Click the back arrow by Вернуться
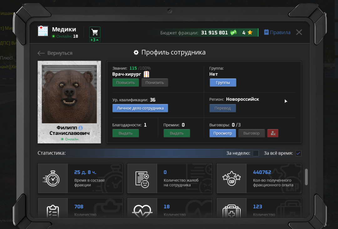Viewport: 338px width, 229px height. click(x=41, y=53)
